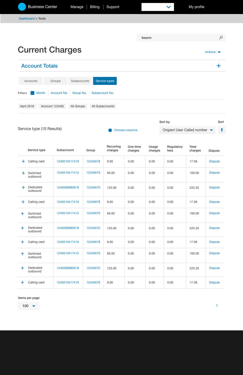Click the Business Center title text
The width and height of the screenshot is (243, 375).
pyautogui.click(x=43, y=7)
